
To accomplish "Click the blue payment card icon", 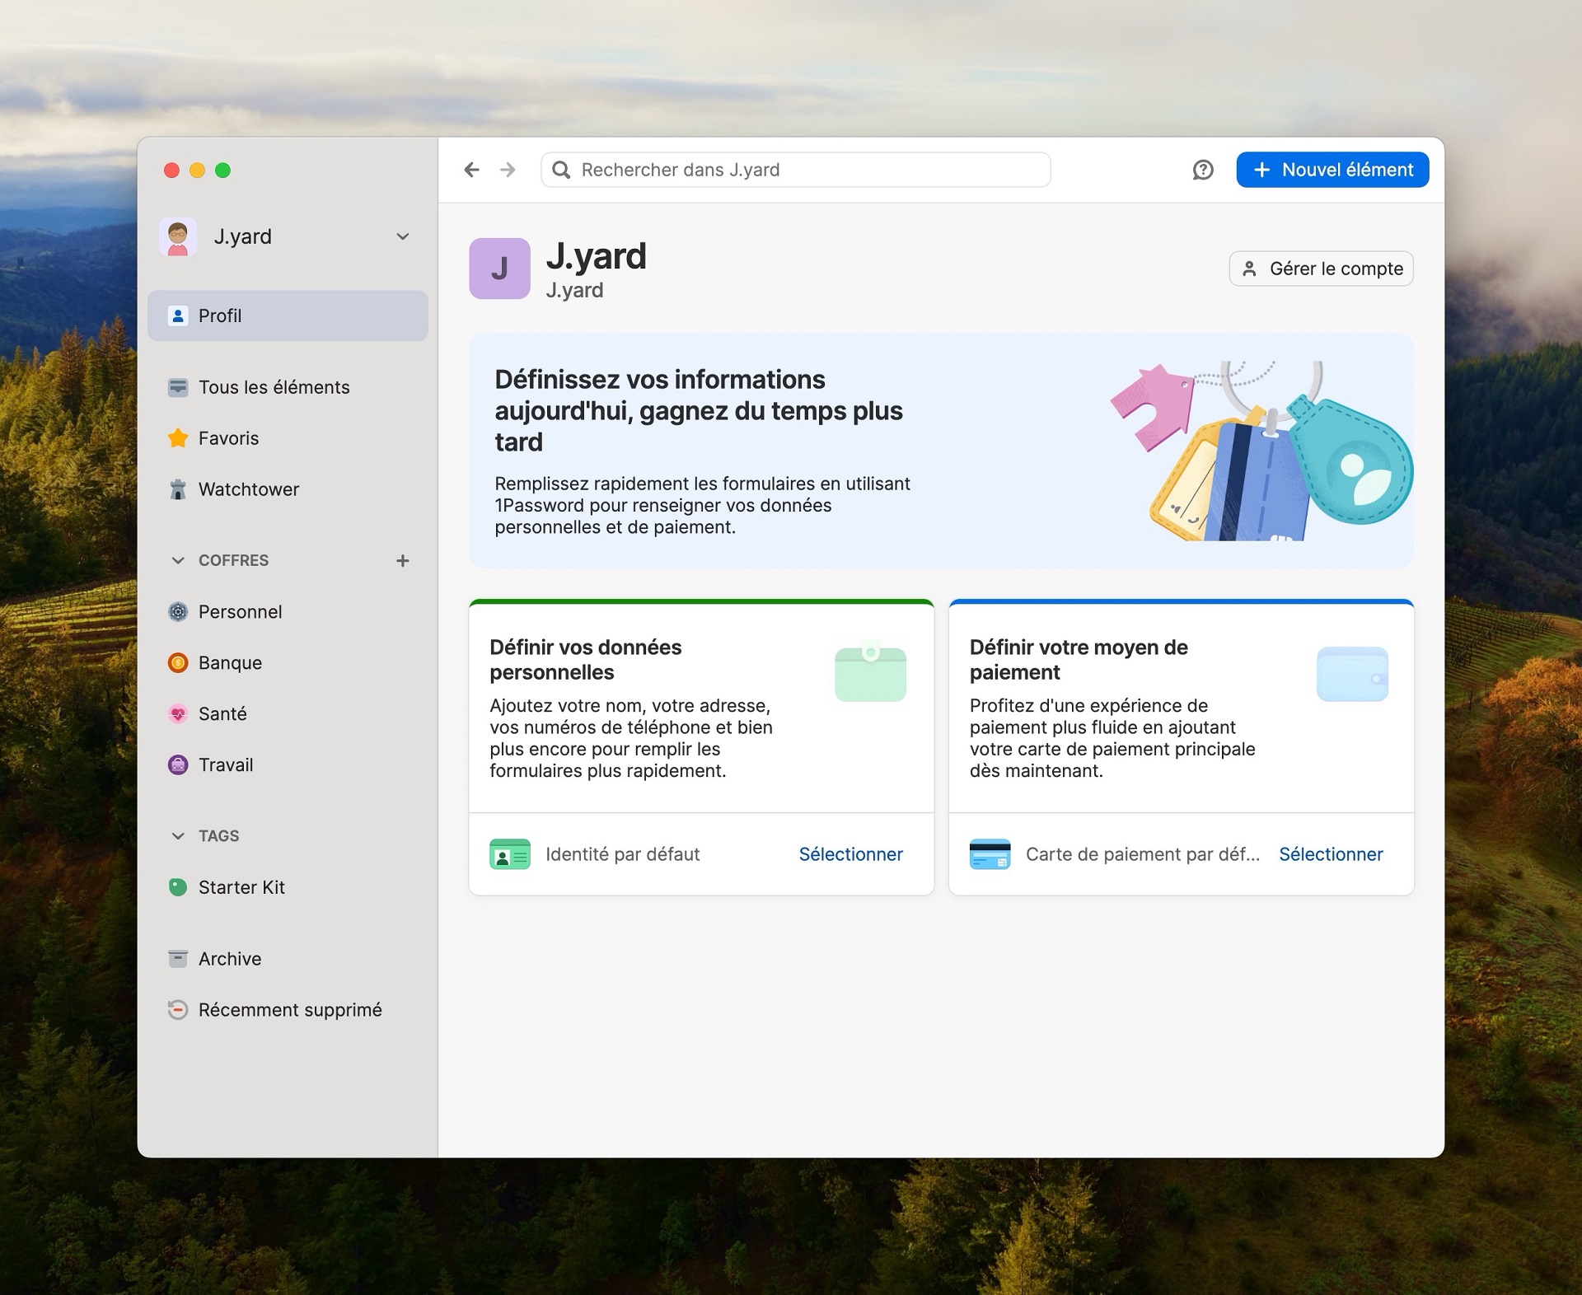I will click(x=990, y=854).
